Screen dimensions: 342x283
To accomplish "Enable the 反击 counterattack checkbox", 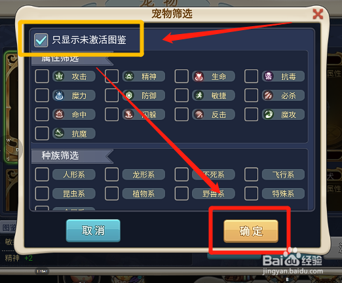I will [181, 114].
